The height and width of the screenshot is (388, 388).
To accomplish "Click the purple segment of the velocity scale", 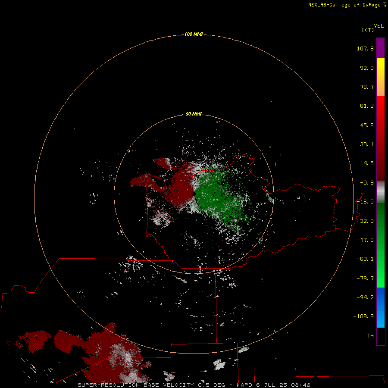I will 381,48.
